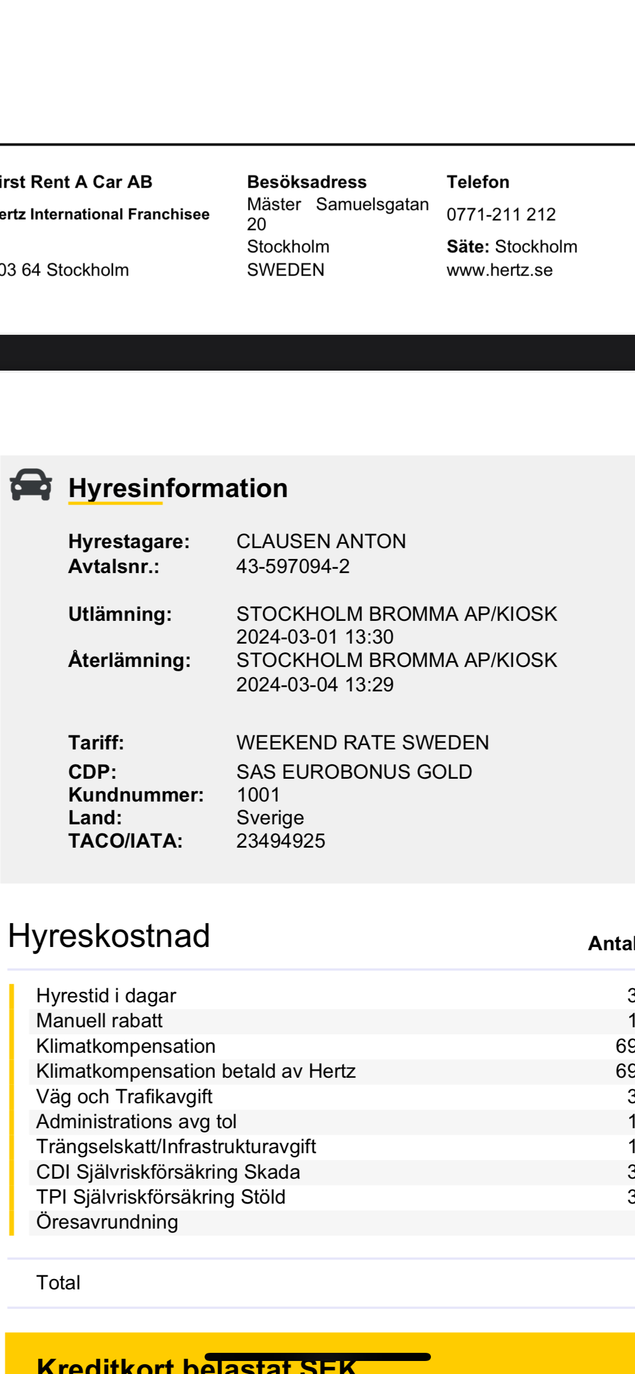This screenshot has height=1374, width=635.
Task: Tap the return date 2024-03-04 13:29
Action: (315, 684)
